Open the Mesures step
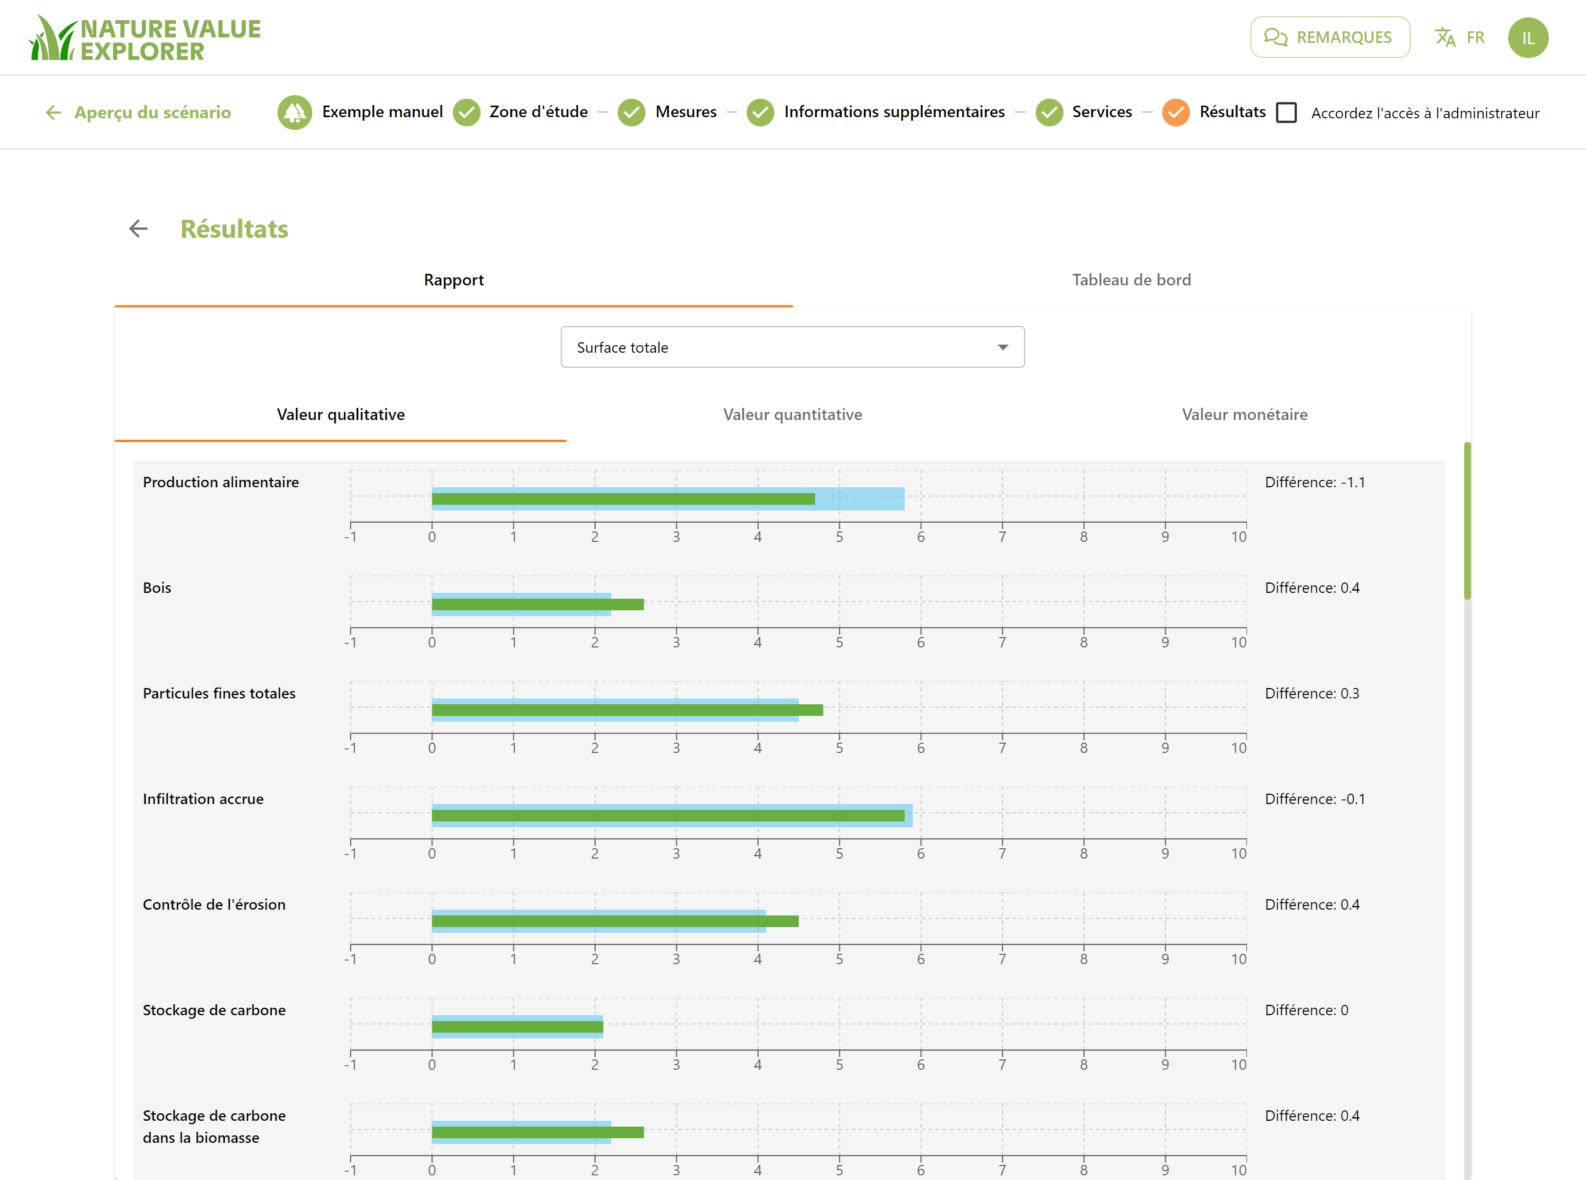This screenshot has width=1586, height=1180. 686,112
